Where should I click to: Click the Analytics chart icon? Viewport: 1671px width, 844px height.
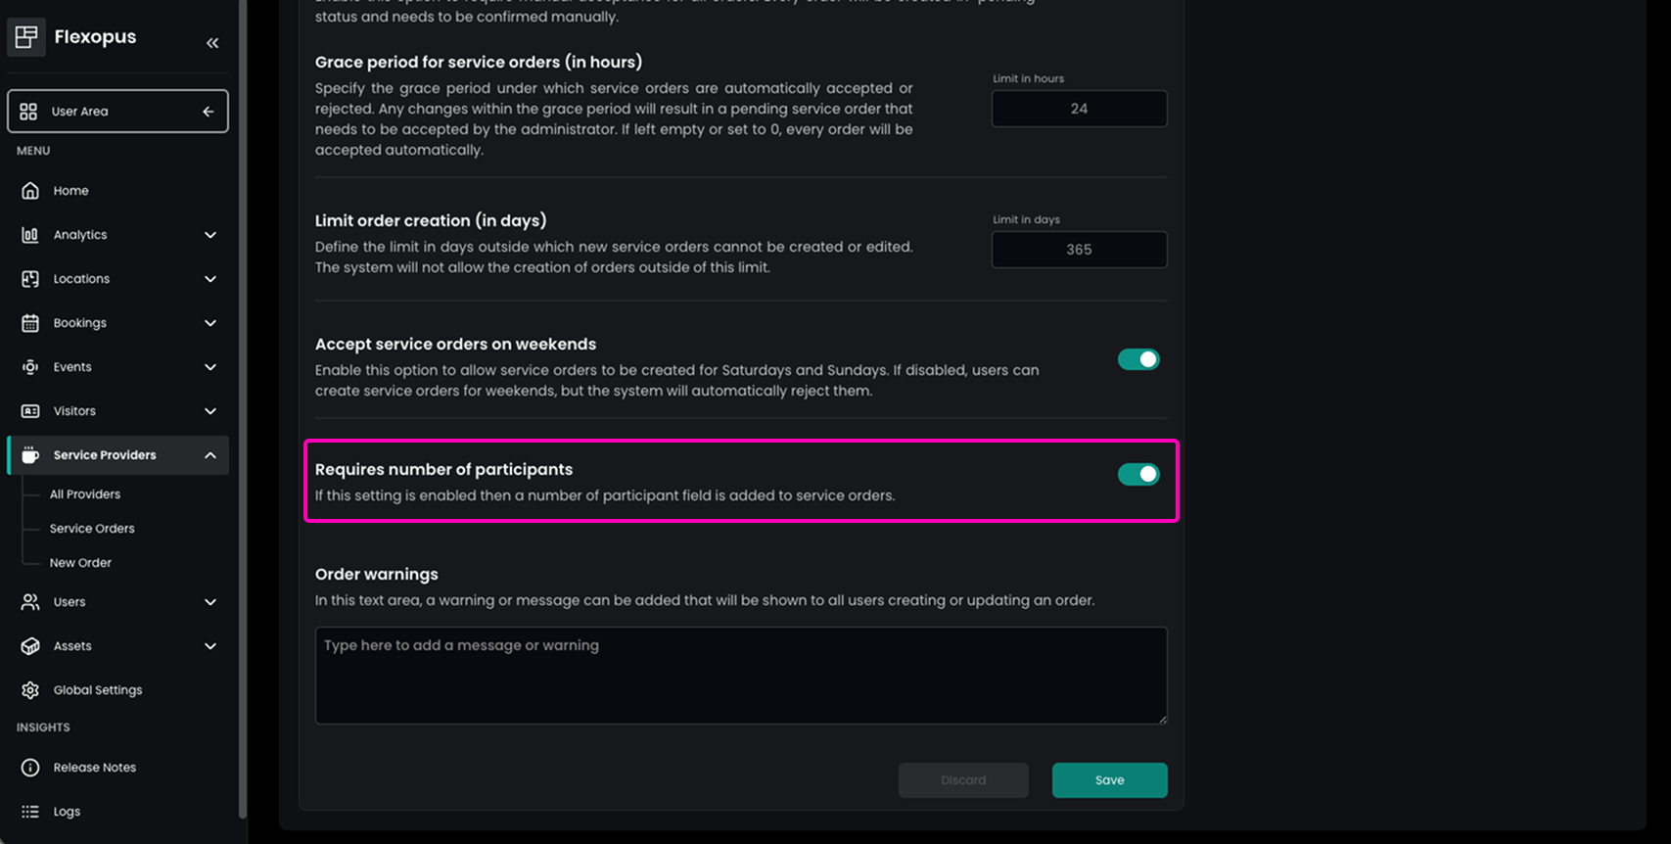pyautogui.click(x=30, y=235)
